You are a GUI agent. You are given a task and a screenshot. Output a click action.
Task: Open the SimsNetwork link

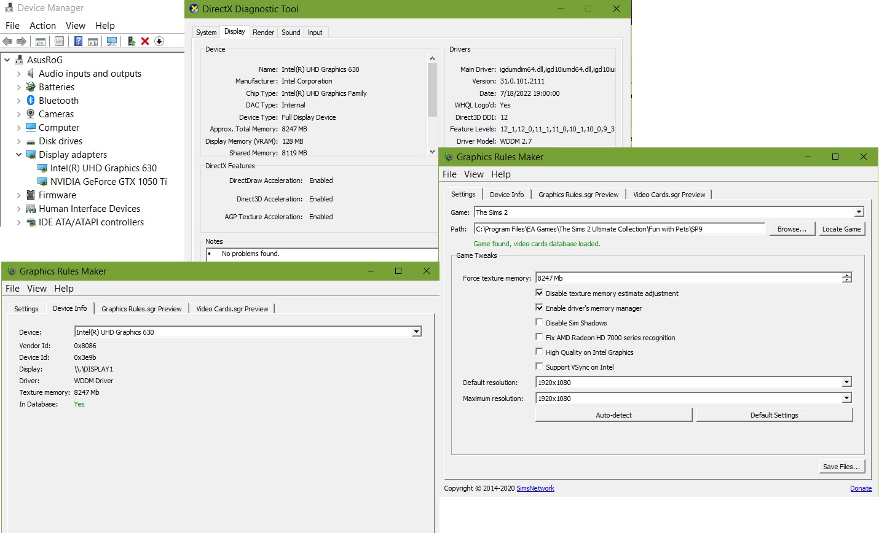pyautogui.click(x=535, y=489)
